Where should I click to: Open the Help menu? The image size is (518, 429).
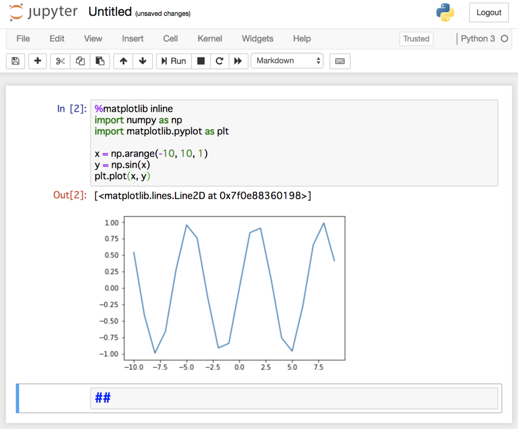(x=302, y=38)
